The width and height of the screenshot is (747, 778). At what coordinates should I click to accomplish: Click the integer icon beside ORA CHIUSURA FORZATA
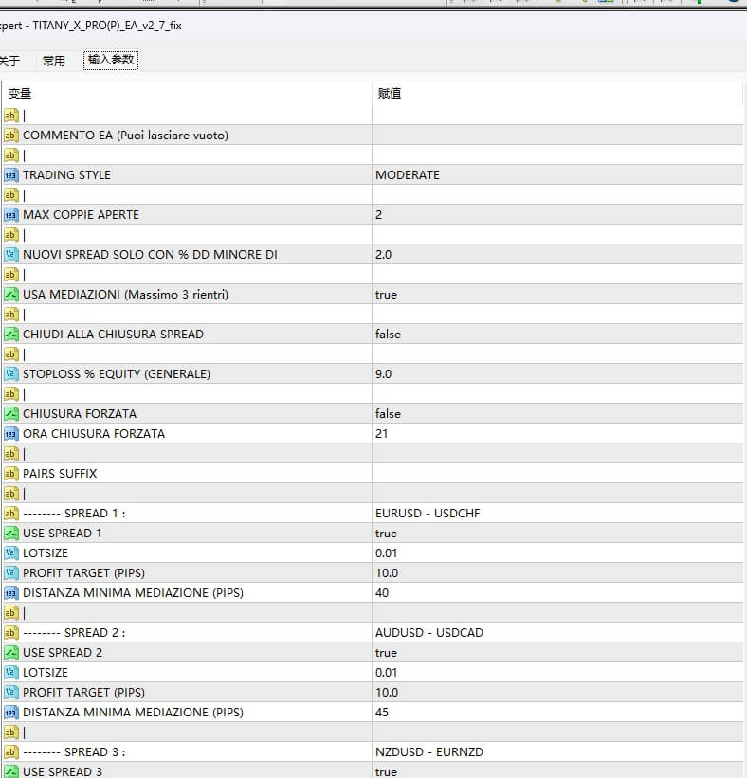11,434
